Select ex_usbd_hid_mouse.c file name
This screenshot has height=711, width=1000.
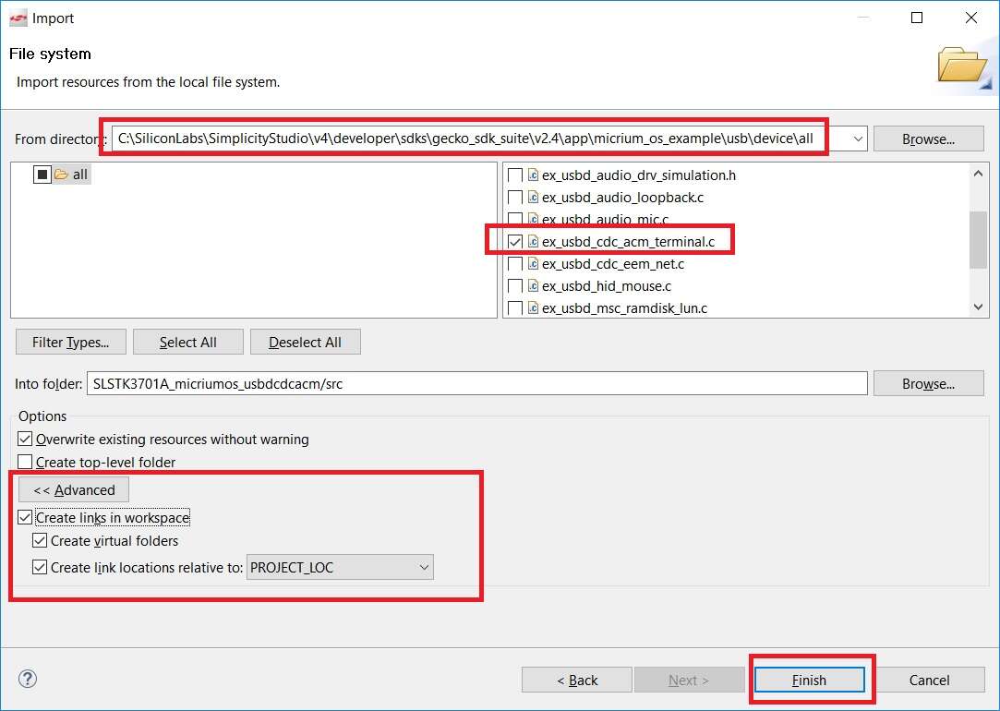click(x=607, y=285)
